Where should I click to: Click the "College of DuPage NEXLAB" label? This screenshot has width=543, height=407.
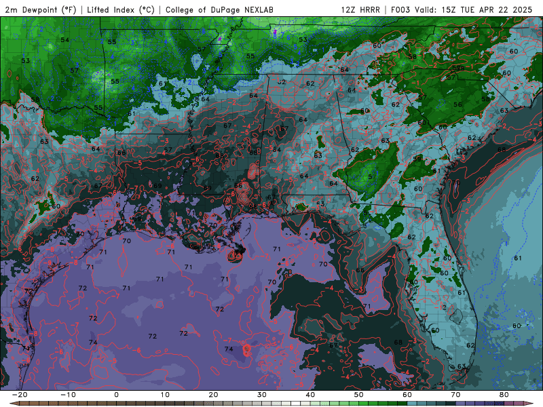pyautogui.click(x=219, y=9)
